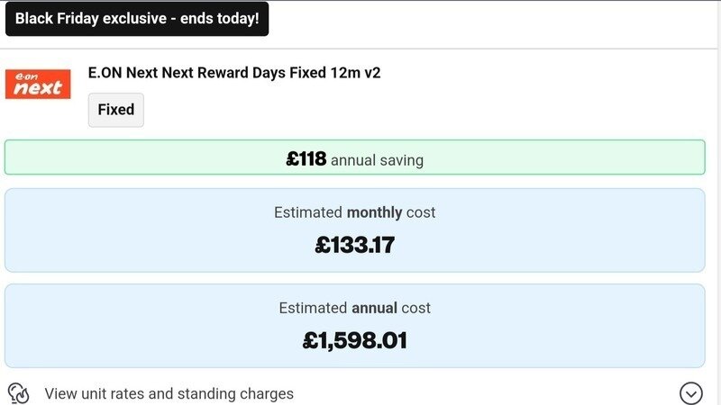Click the £118 annual saving box

[x=354, y=158]
